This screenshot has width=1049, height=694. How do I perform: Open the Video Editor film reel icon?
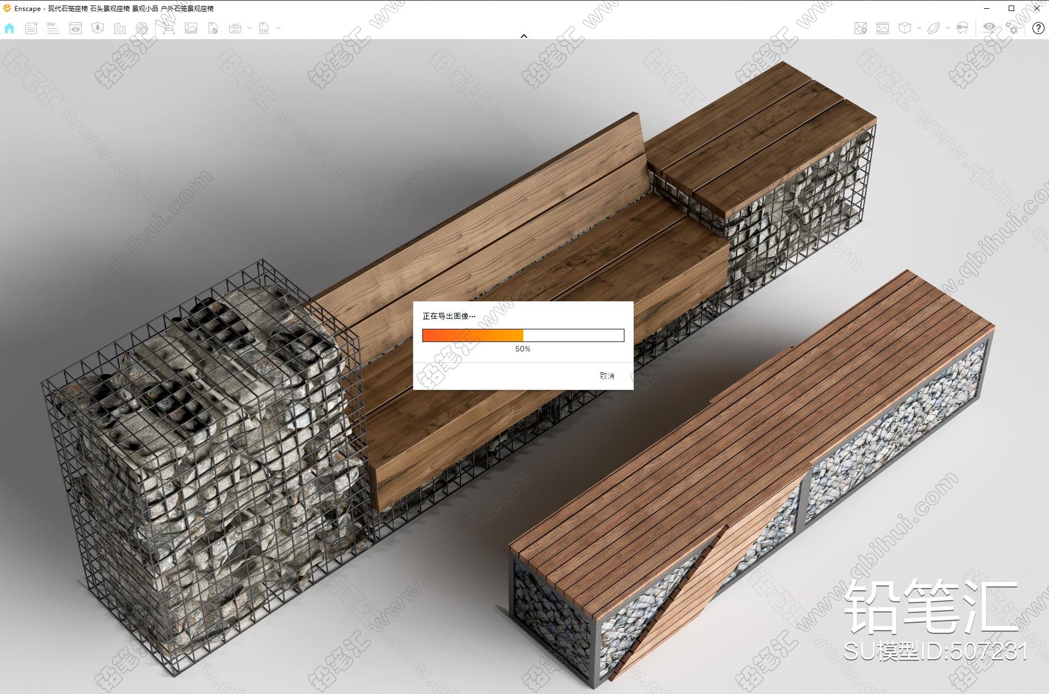tap(142, 28)
